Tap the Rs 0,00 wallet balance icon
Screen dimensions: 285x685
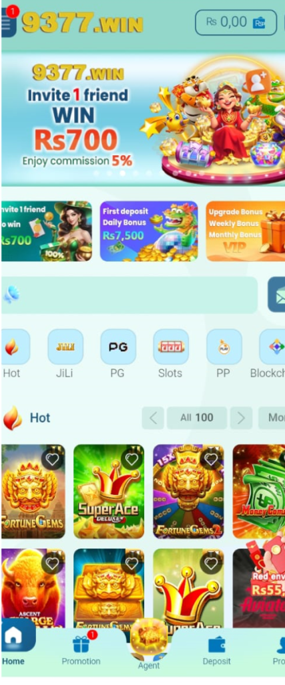point(260,22)
